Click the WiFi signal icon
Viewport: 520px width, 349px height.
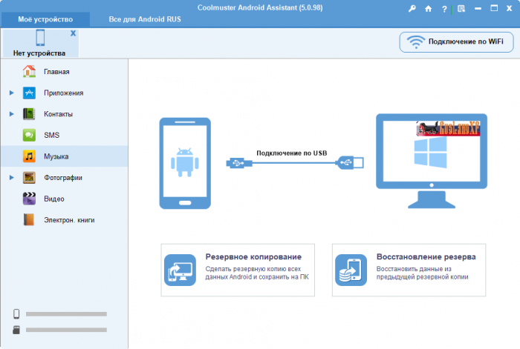[x=416, y=42]
